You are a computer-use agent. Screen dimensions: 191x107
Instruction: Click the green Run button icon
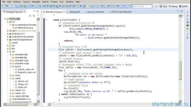(x=50, y=6)
